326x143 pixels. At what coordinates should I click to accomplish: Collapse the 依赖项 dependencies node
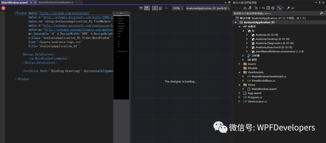click(x=239, y=26)
